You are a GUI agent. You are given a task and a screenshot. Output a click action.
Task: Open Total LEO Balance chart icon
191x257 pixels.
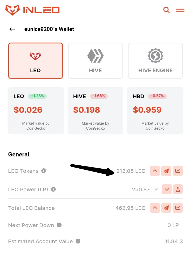point(178,208)
